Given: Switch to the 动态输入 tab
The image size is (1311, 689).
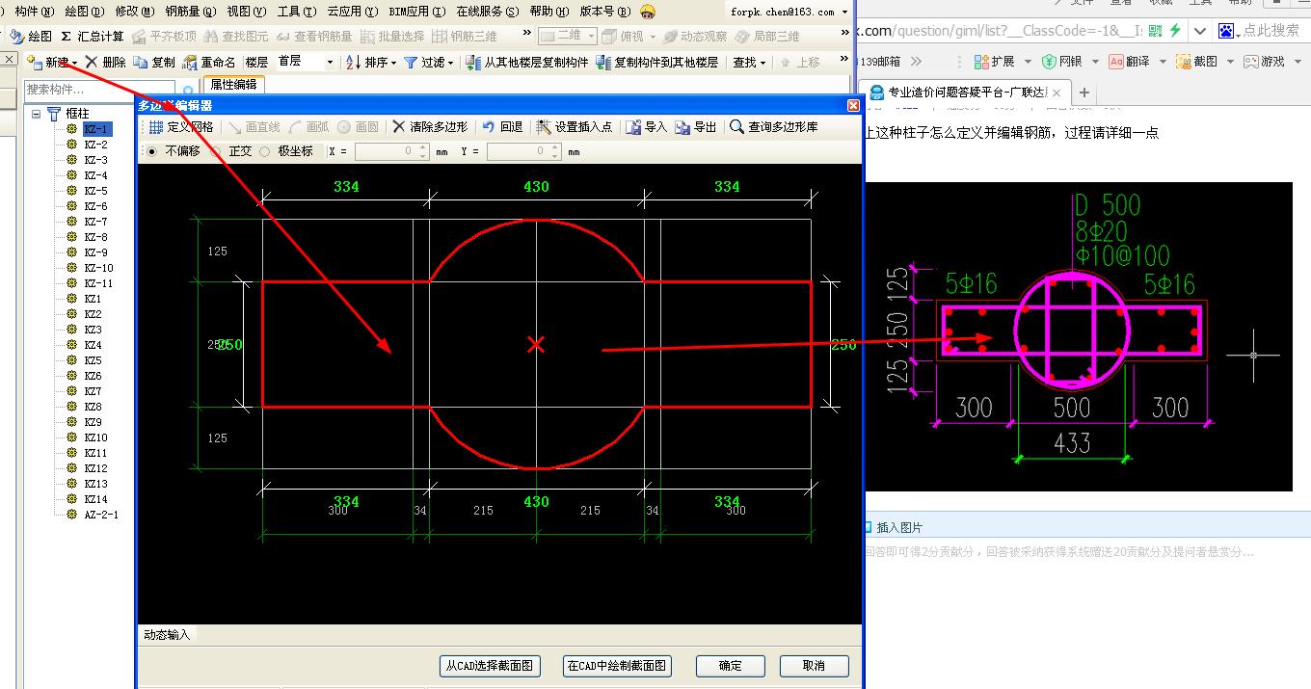Looking at the screenshot, I should [x=168, y=635].
